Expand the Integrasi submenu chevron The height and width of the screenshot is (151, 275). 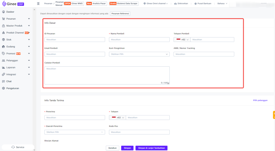[x=29, y=74]
